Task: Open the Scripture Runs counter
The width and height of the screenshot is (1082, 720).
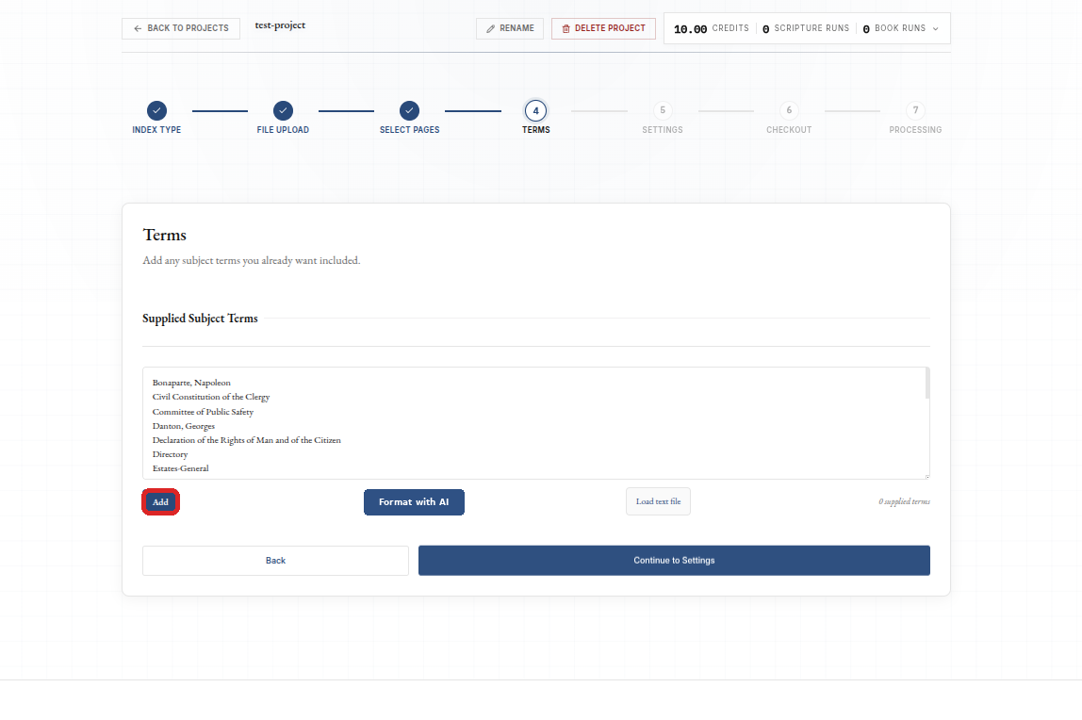Action: click(x=805, y=28)
